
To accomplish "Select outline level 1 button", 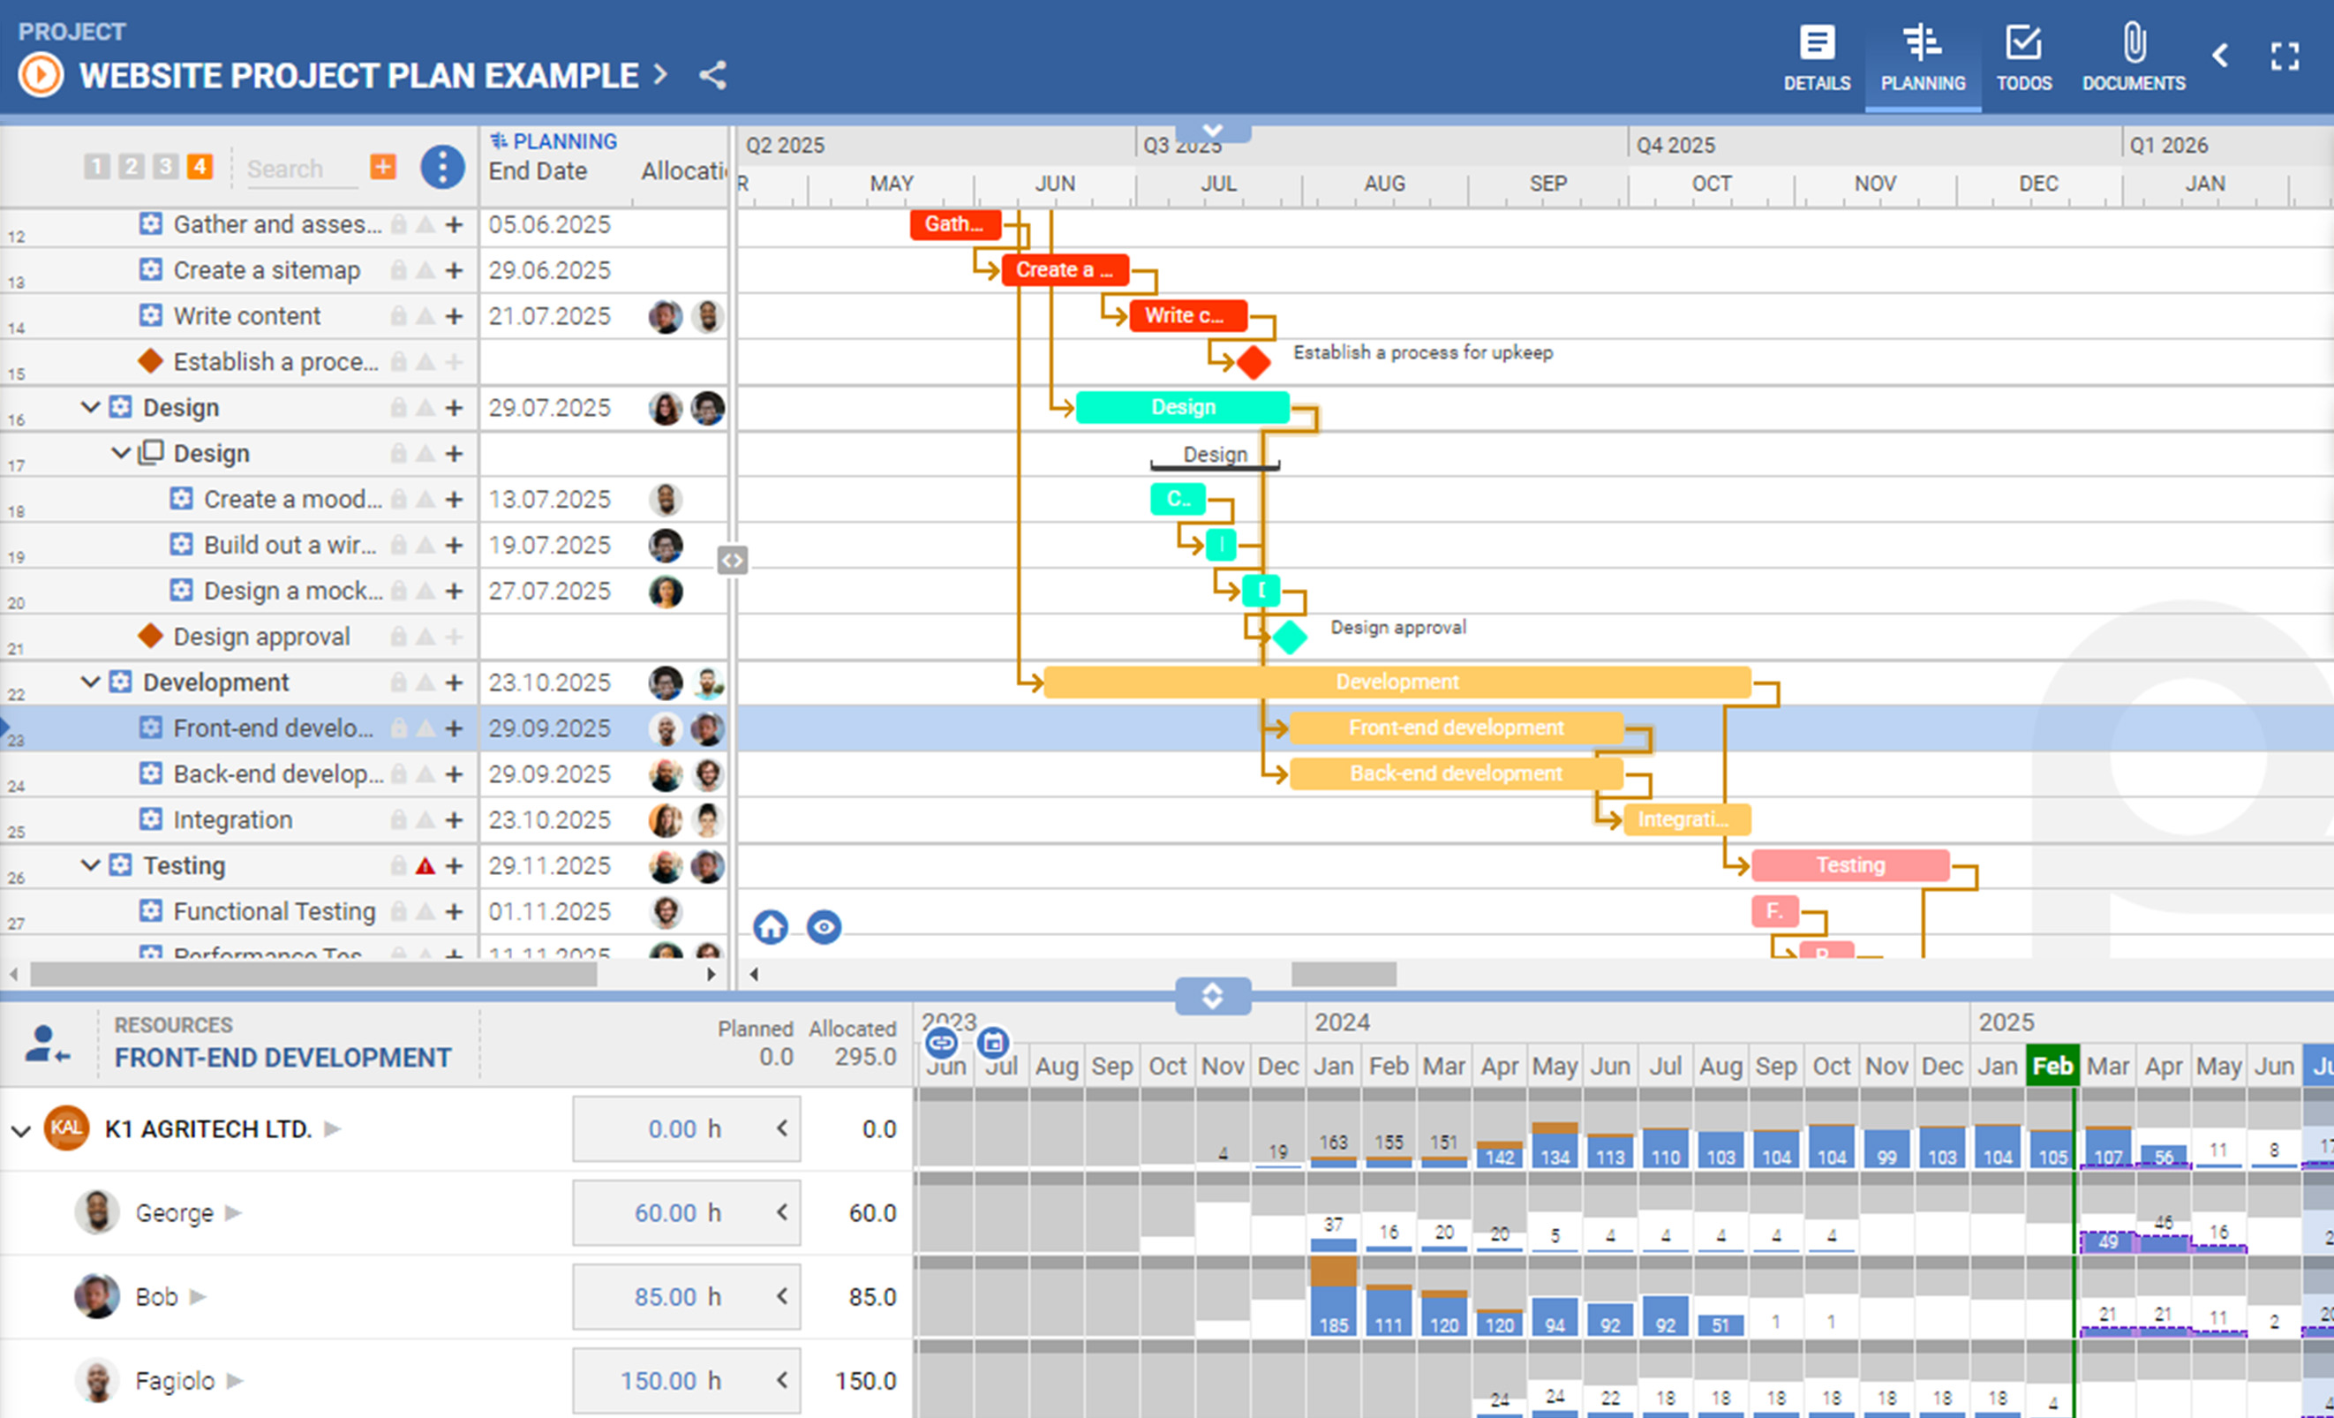I will (96, 167).
